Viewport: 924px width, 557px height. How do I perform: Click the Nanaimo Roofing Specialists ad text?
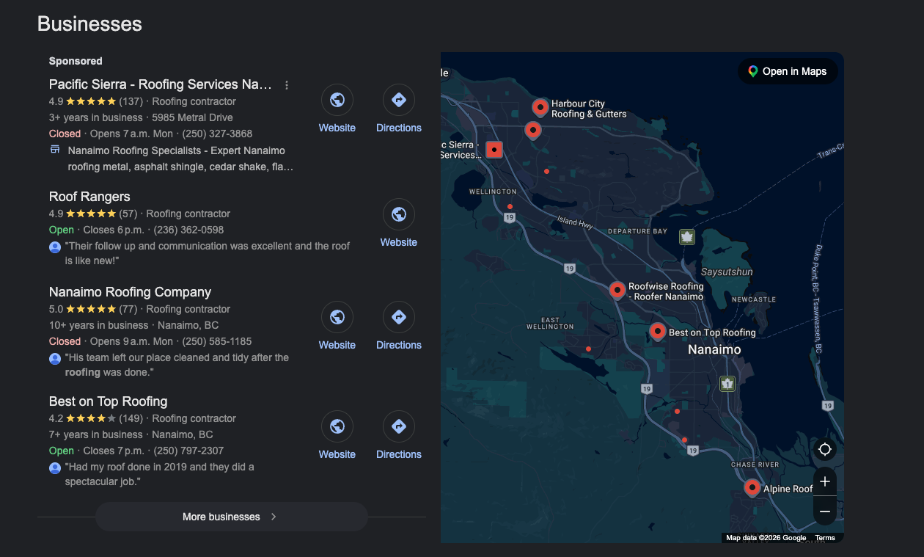[180, 159]
